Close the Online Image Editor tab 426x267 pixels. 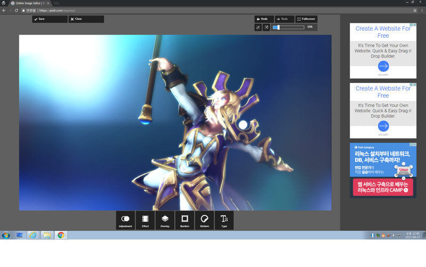coord(48,3)
